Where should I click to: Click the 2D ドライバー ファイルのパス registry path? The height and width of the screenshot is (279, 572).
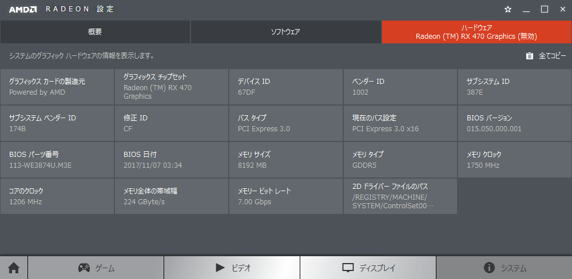click(393, 201)
